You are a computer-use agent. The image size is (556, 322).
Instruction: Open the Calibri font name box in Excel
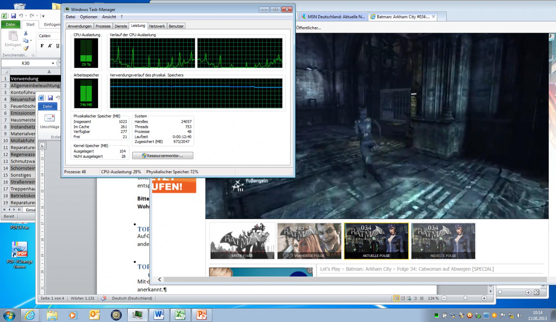pos(49,36)
